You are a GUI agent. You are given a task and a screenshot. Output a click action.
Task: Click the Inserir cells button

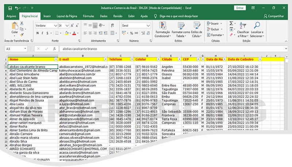click(215, 24)
